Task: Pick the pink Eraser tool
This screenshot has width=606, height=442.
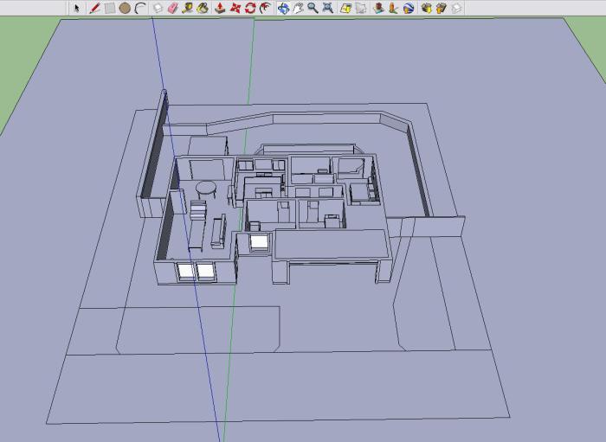Action: (x=172, y=8)
